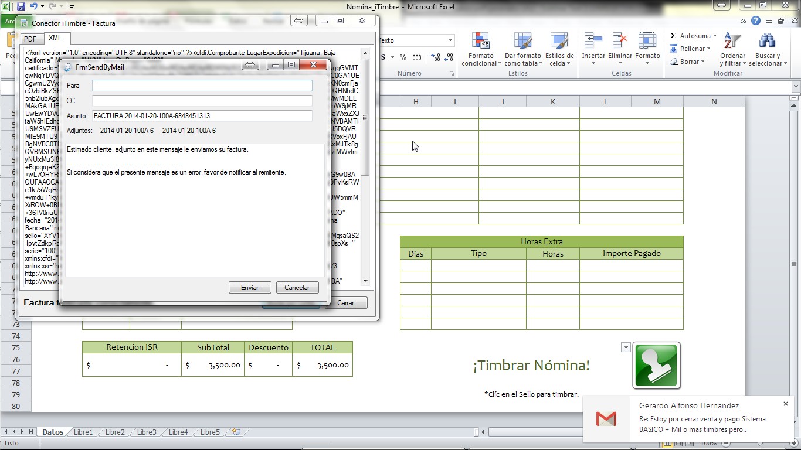Click the Para recipient field
801x450 pixels.
(202, 86)
